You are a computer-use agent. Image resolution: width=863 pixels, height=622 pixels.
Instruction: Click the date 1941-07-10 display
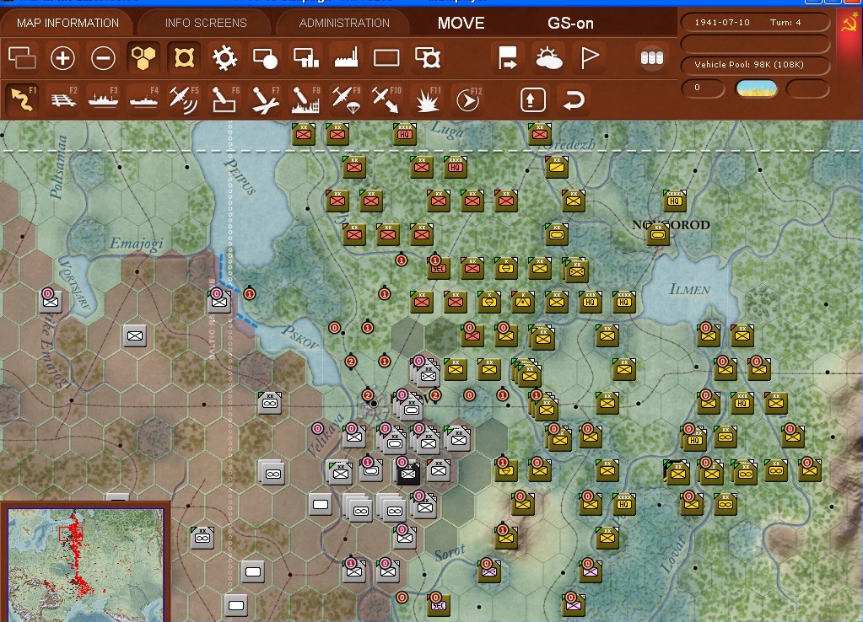[x=721, y=23]
